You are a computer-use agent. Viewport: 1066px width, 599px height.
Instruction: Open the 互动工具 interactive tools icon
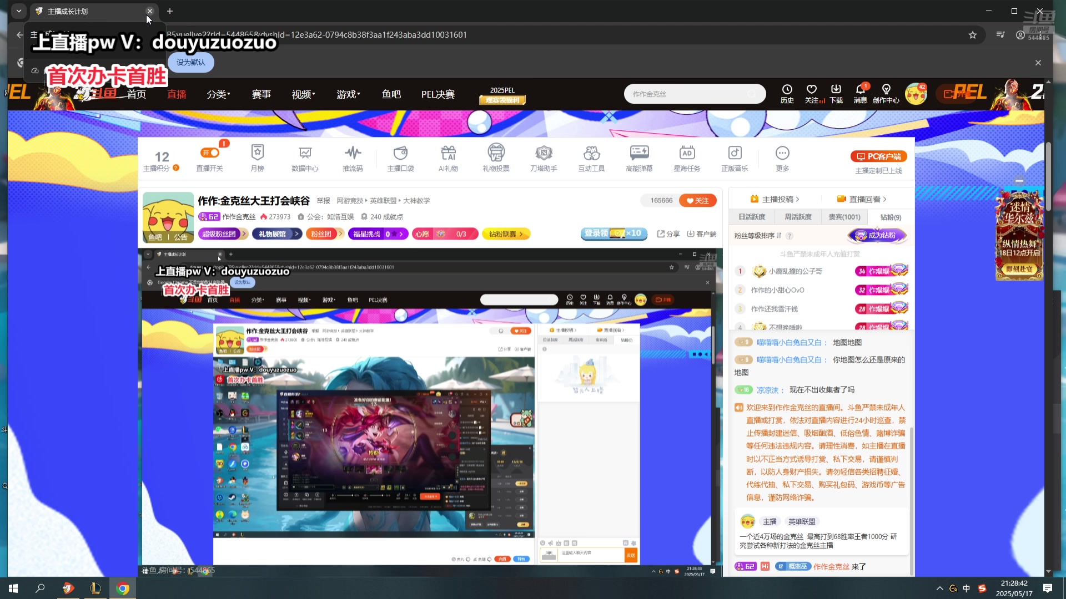pos(591,158)
